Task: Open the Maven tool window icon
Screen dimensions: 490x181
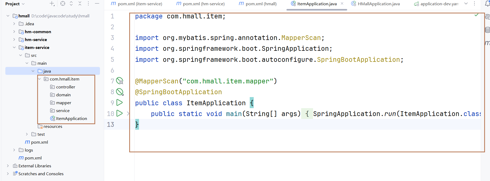Action: pos(487,43)
